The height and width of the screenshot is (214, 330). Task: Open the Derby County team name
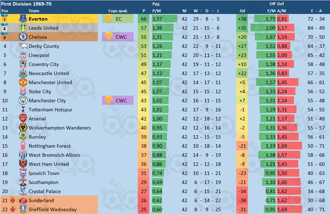(x=44, y=46)
